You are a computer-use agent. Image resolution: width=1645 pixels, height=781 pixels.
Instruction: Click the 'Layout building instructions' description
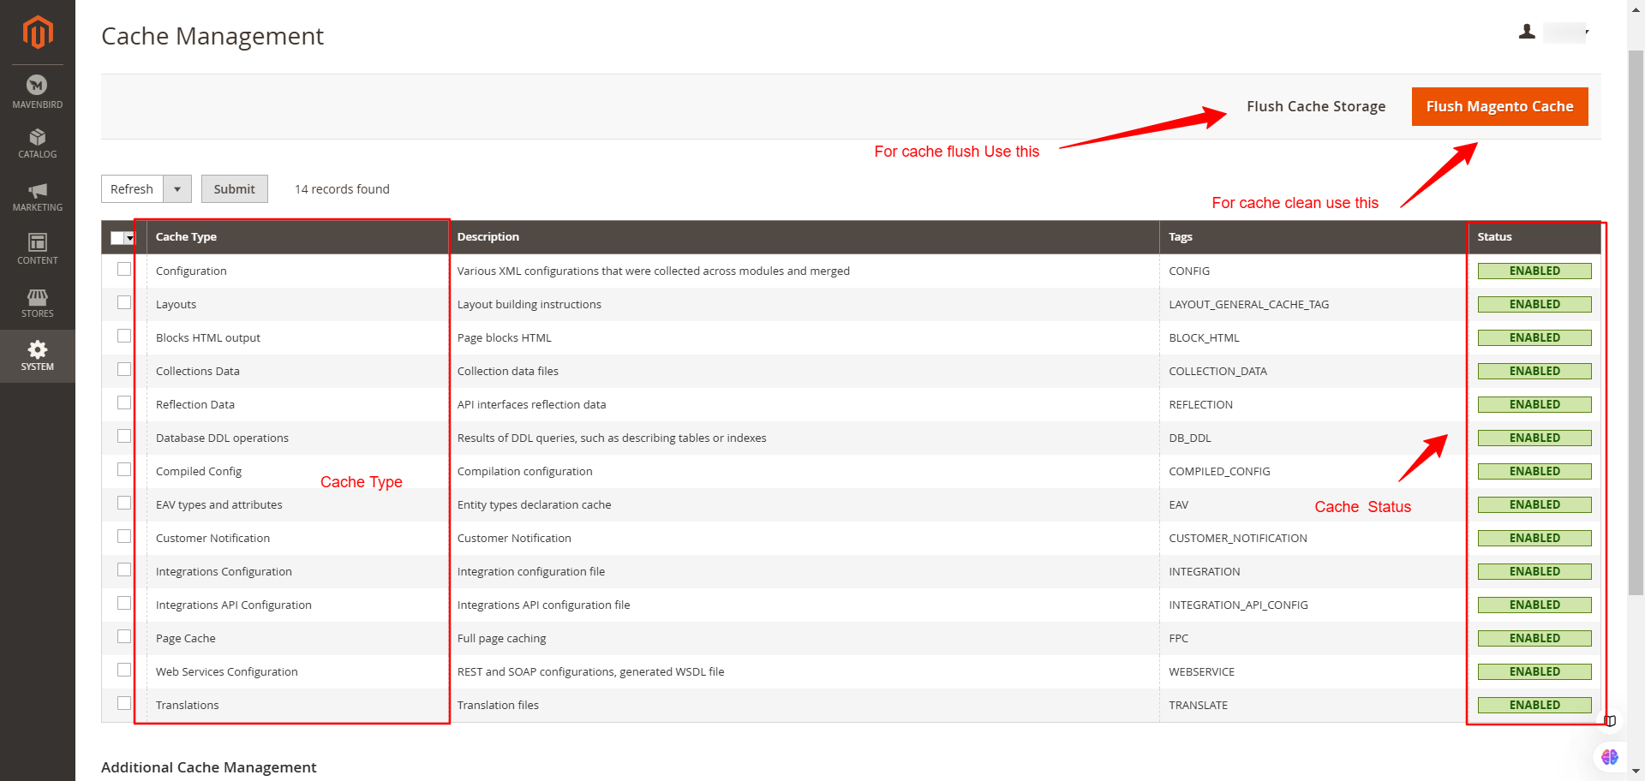coord(529,304)
